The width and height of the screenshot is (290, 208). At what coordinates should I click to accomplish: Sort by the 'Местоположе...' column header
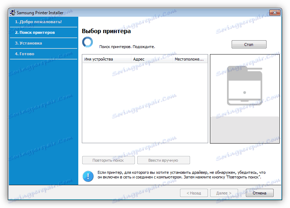click(190, 59)
